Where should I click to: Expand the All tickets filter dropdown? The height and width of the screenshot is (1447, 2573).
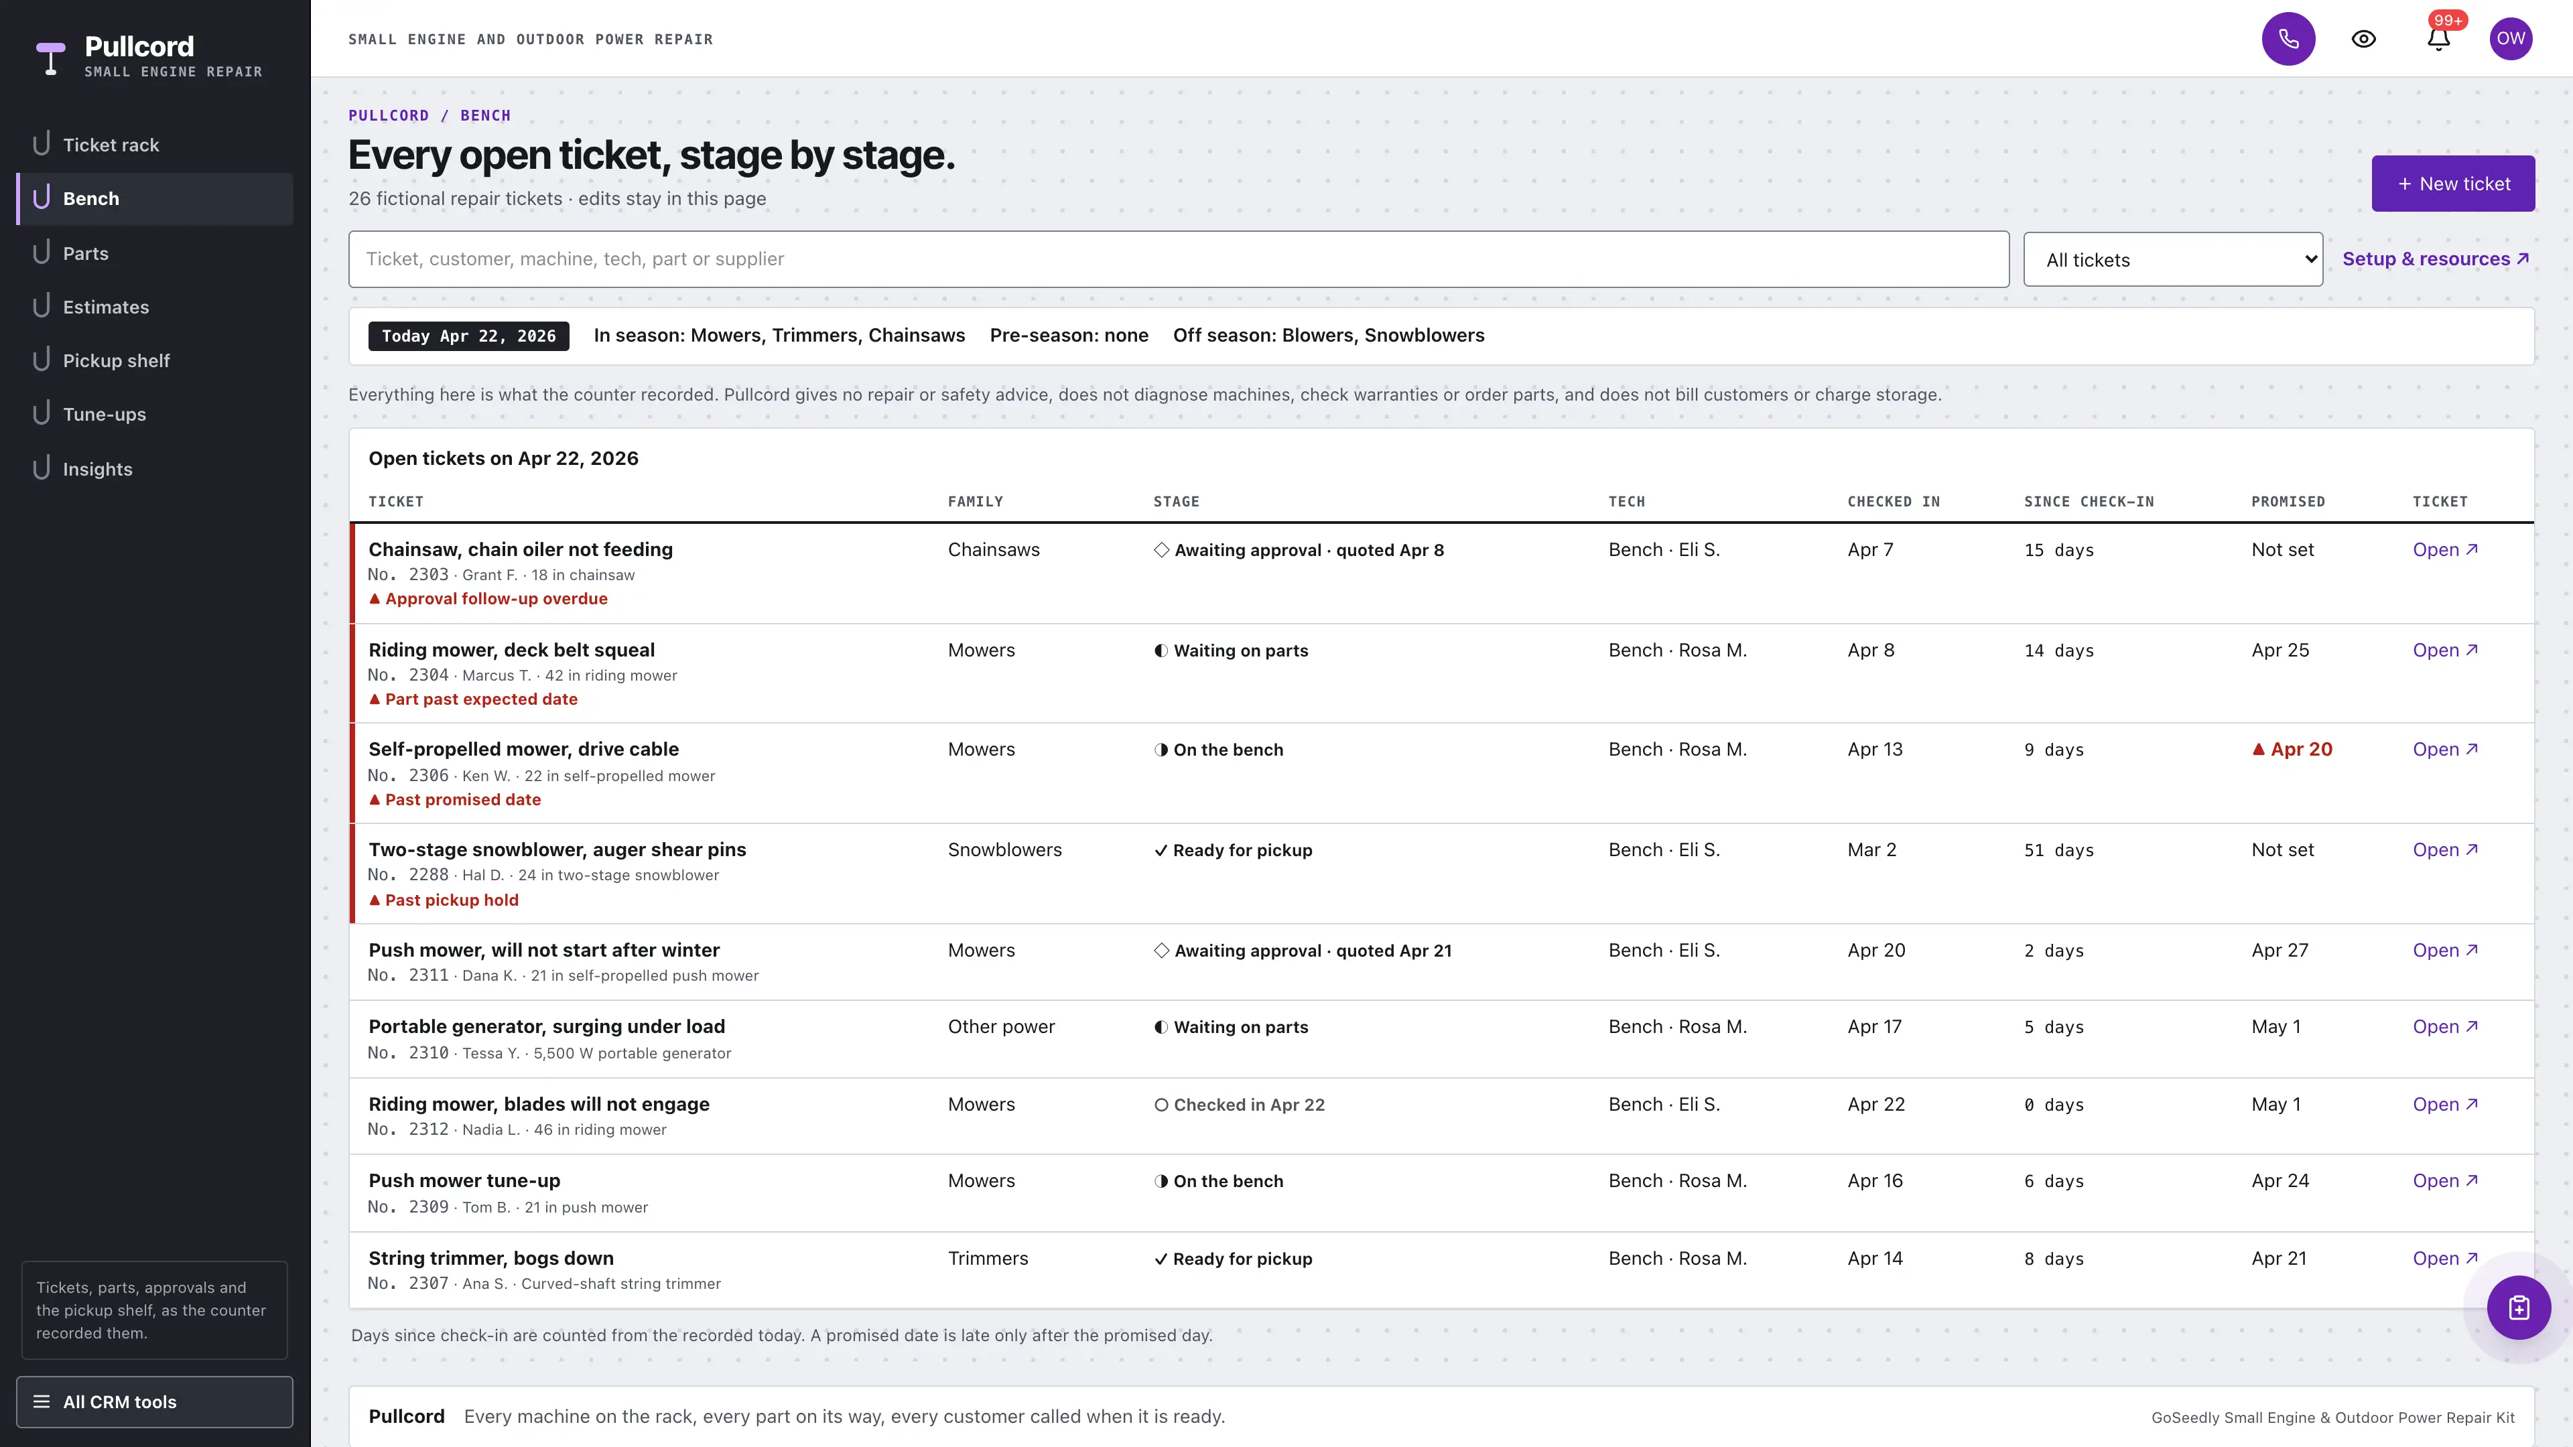tap(2172, 260)
